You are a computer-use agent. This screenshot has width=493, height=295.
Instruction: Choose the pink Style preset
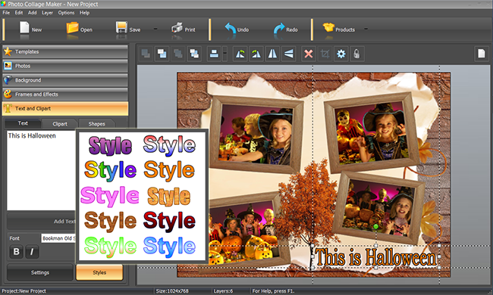[109, 196]
